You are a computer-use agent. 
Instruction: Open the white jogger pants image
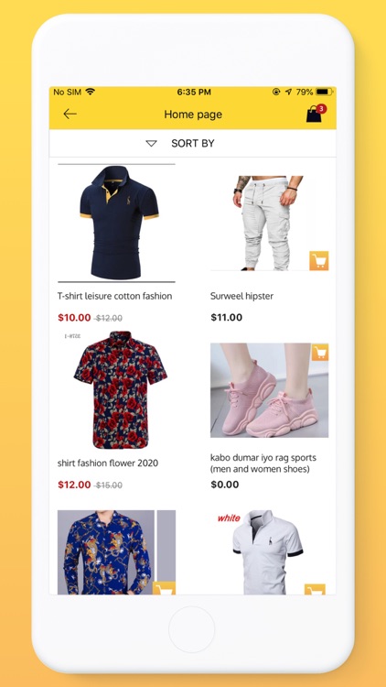(269, 223)
